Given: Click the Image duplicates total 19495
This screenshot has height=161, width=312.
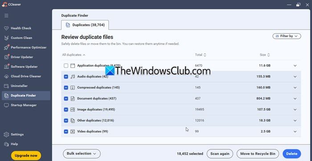Looking at the screenshot, I should pos(200,109).
